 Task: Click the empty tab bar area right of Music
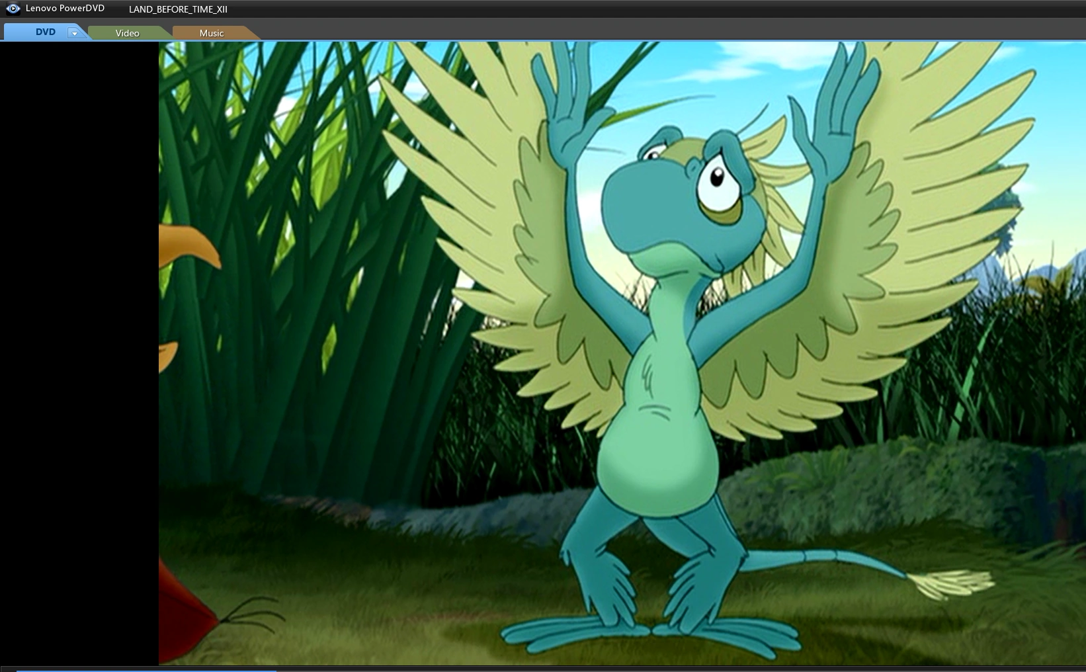(661, 32)
